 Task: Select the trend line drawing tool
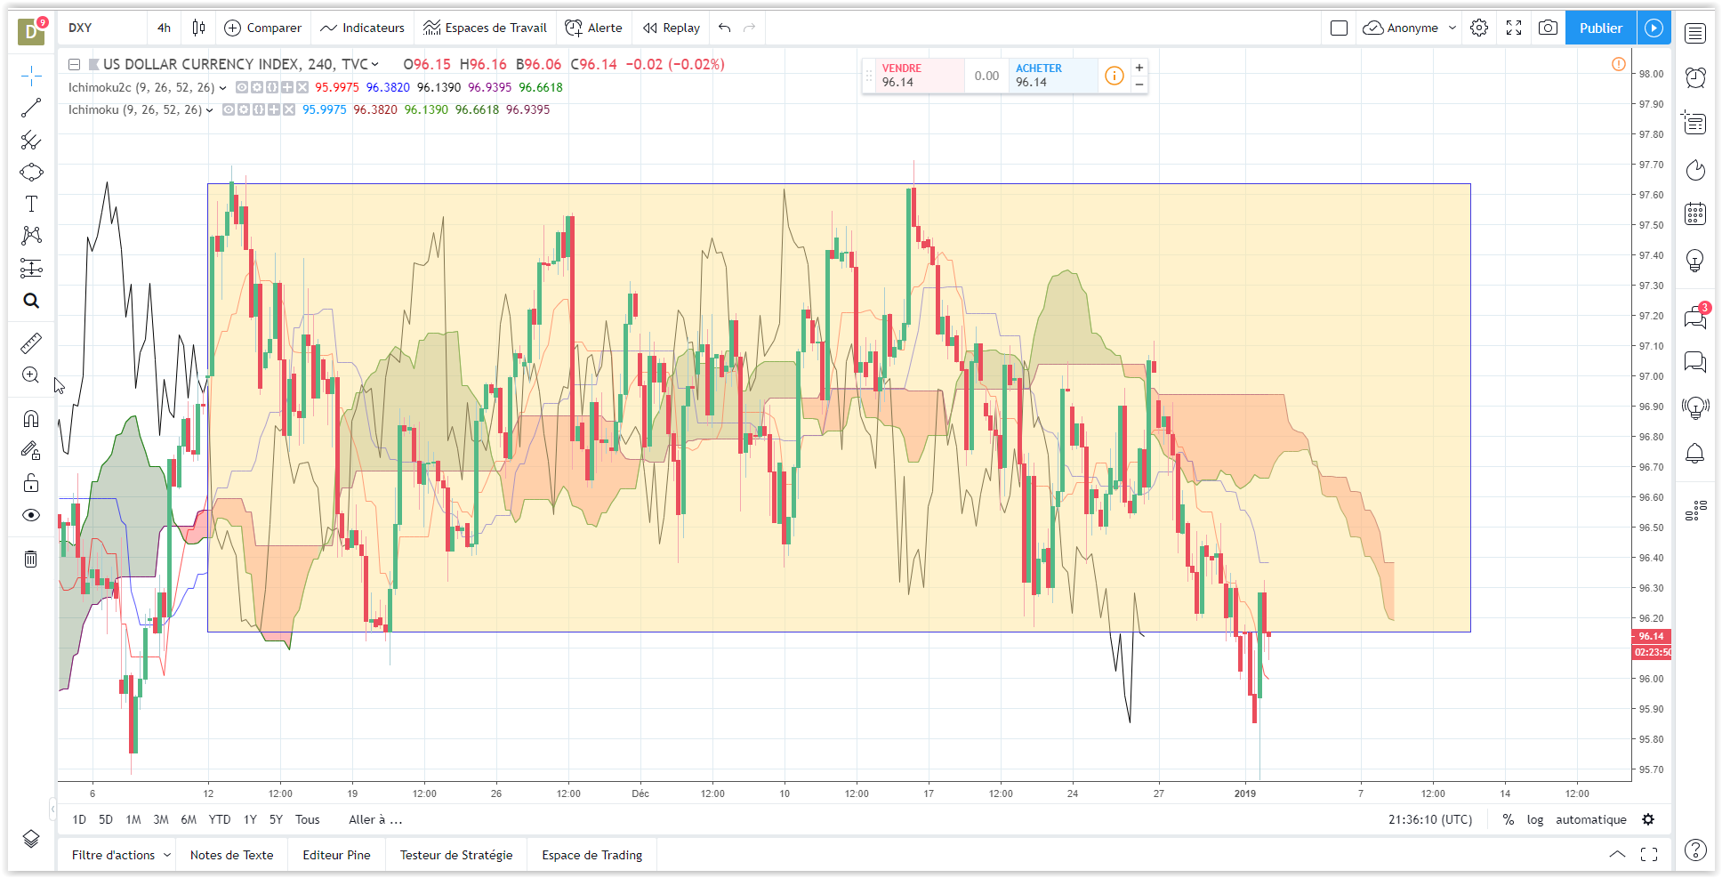tap(31, 108)
